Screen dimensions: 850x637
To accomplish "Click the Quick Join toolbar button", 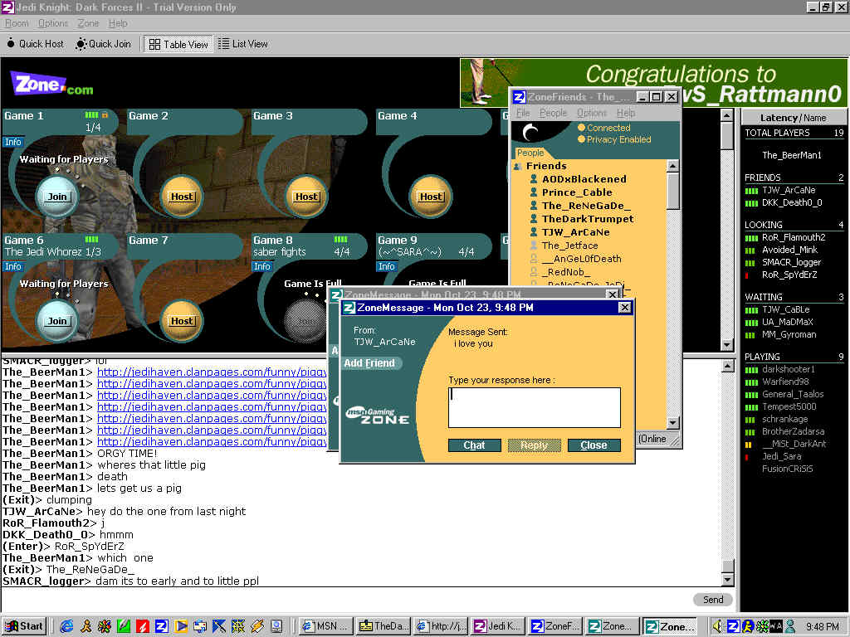I will click(x=104, y=44).
